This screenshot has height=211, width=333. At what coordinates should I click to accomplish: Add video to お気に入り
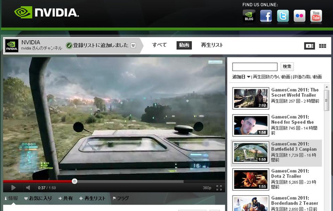tap(38, 198)
